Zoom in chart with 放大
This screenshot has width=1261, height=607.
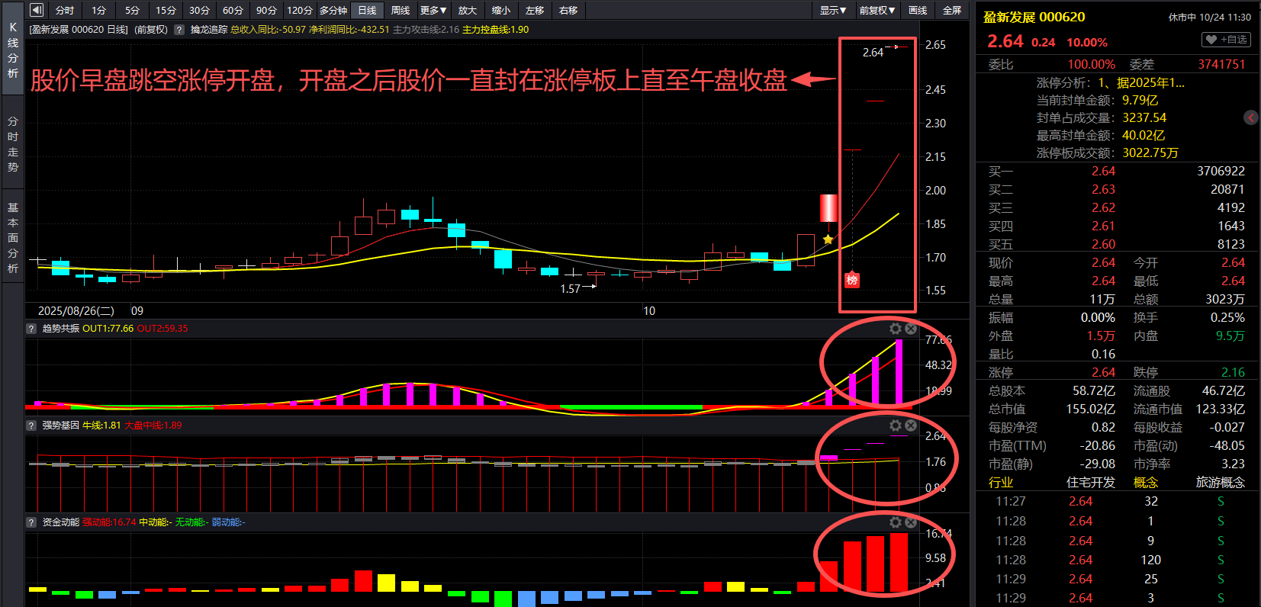coord(468,10)
